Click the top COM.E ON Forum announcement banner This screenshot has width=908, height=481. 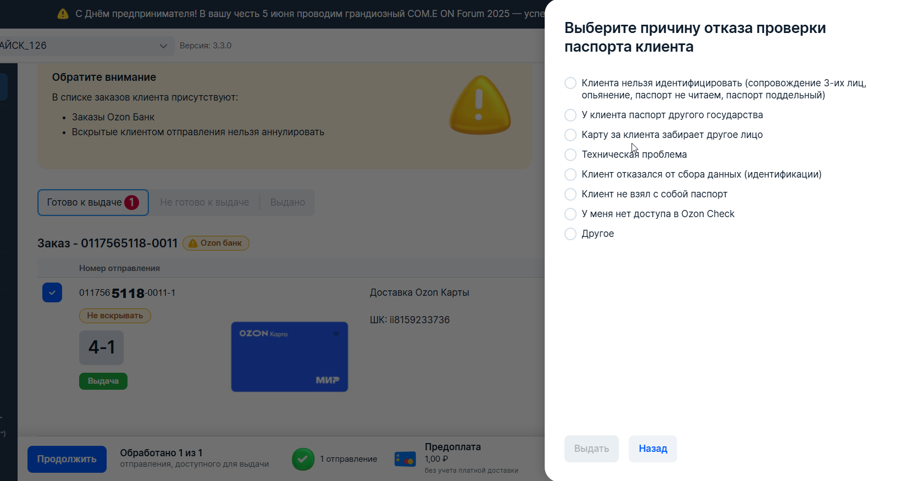[272, 14]
